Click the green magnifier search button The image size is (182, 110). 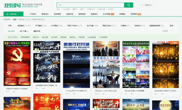pyautogui.click(x=129, y=5)
